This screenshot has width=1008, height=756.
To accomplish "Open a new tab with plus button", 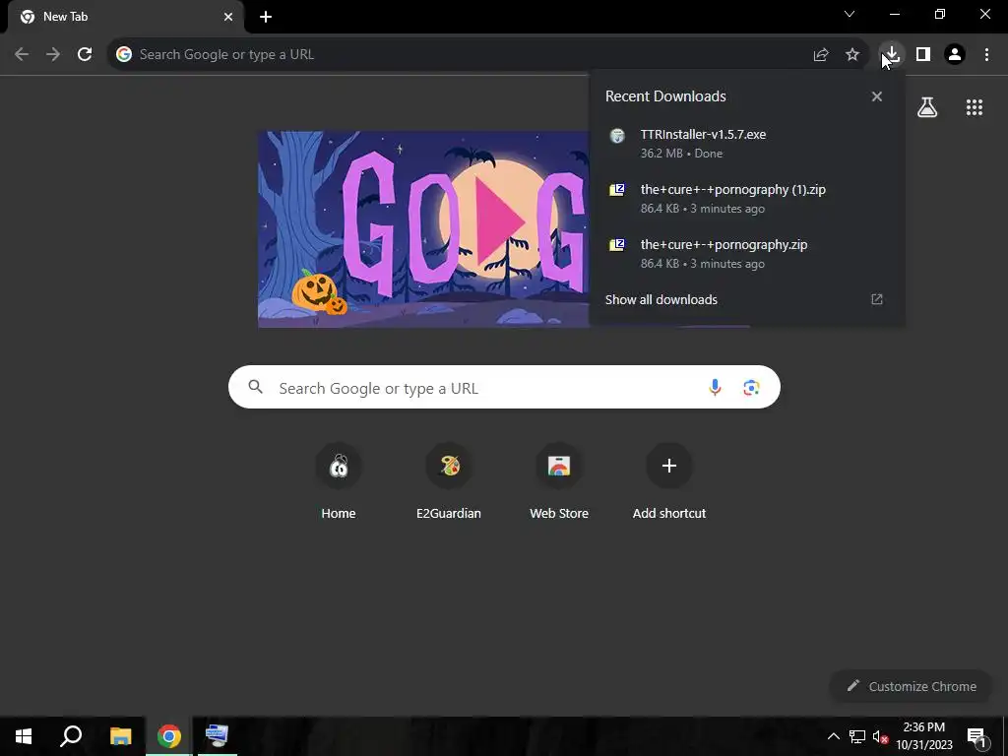I will click(266, 17).
